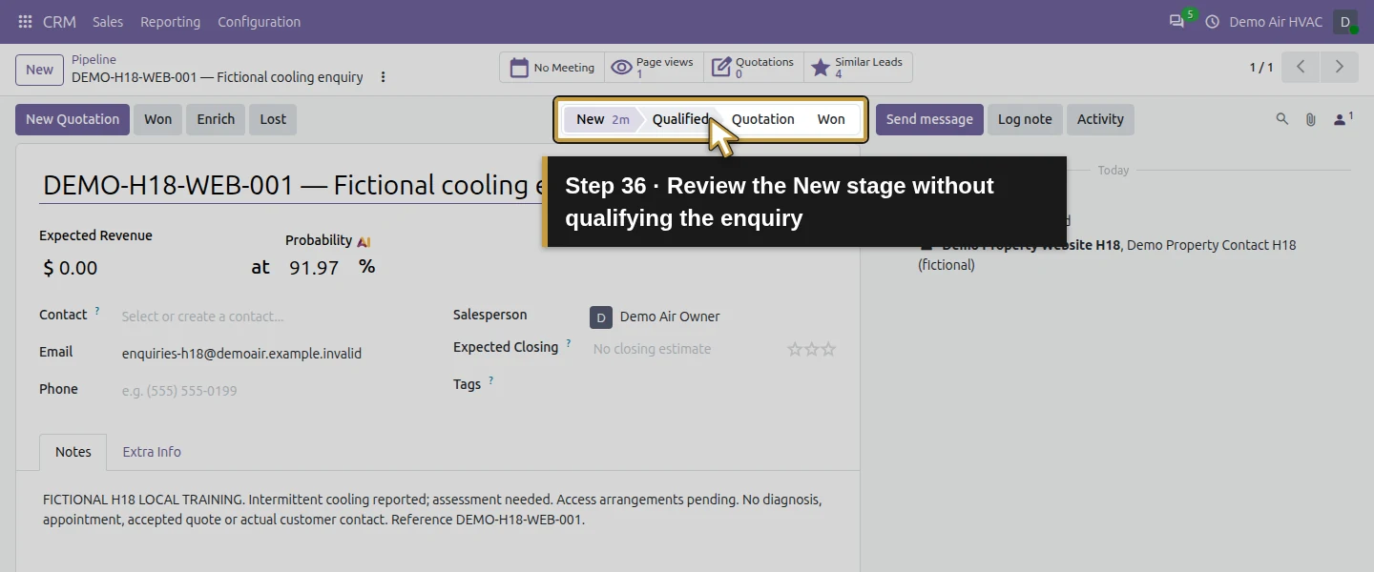Click the Probability value field
This screenshot has width=1374, height=572.
click(317, 268)
